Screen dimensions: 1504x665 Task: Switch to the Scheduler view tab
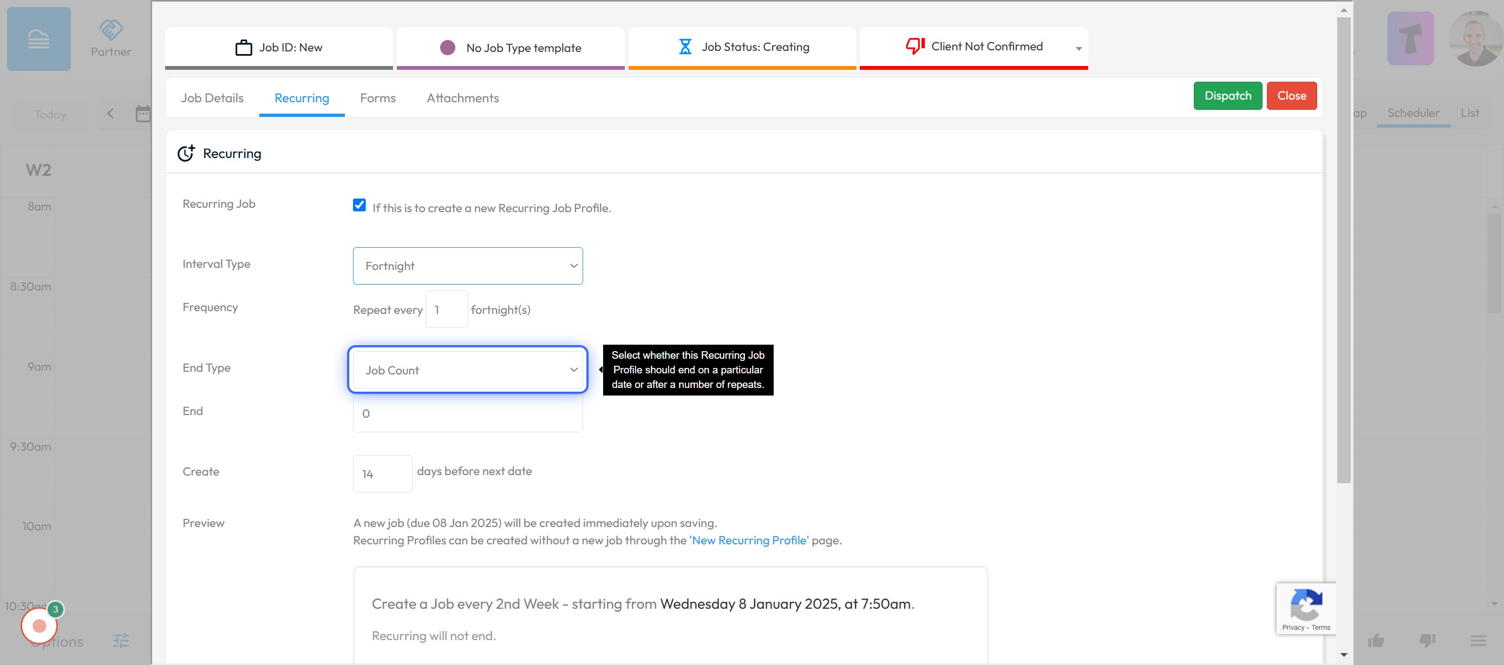1413,113
